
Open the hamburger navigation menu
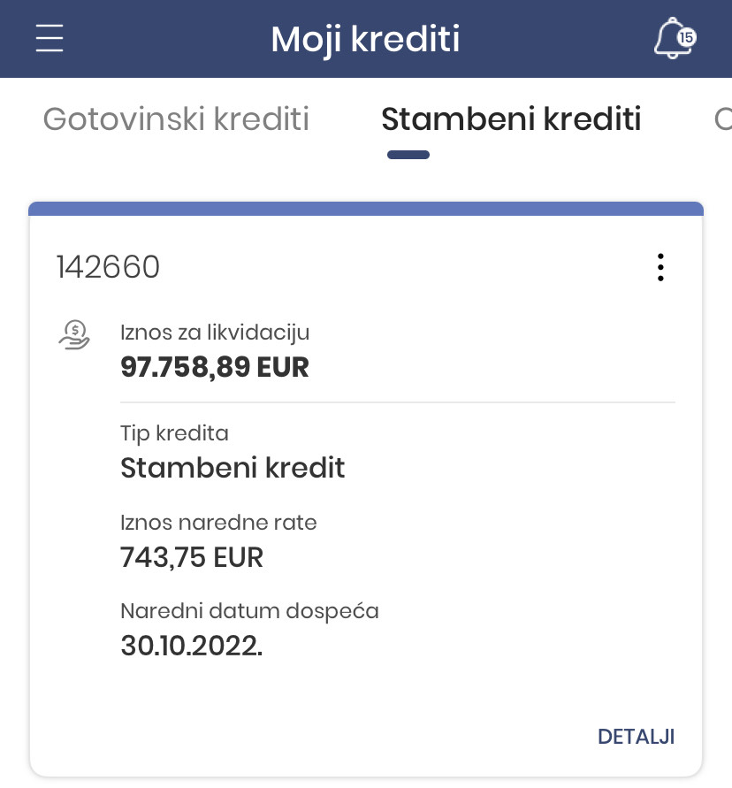pos(50,39)
